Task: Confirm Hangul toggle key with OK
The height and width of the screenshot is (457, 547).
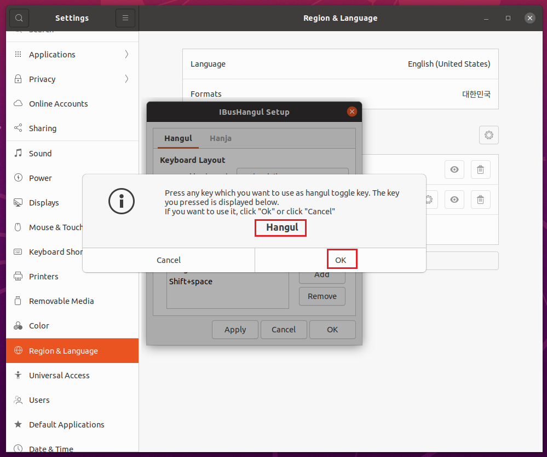Action: pos(341,260)
